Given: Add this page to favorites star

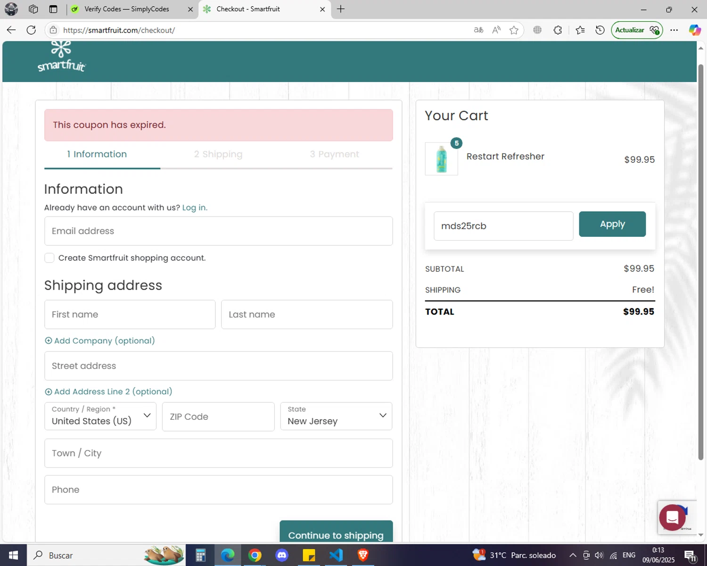Looking at the screenshot, I should (514, 30).
